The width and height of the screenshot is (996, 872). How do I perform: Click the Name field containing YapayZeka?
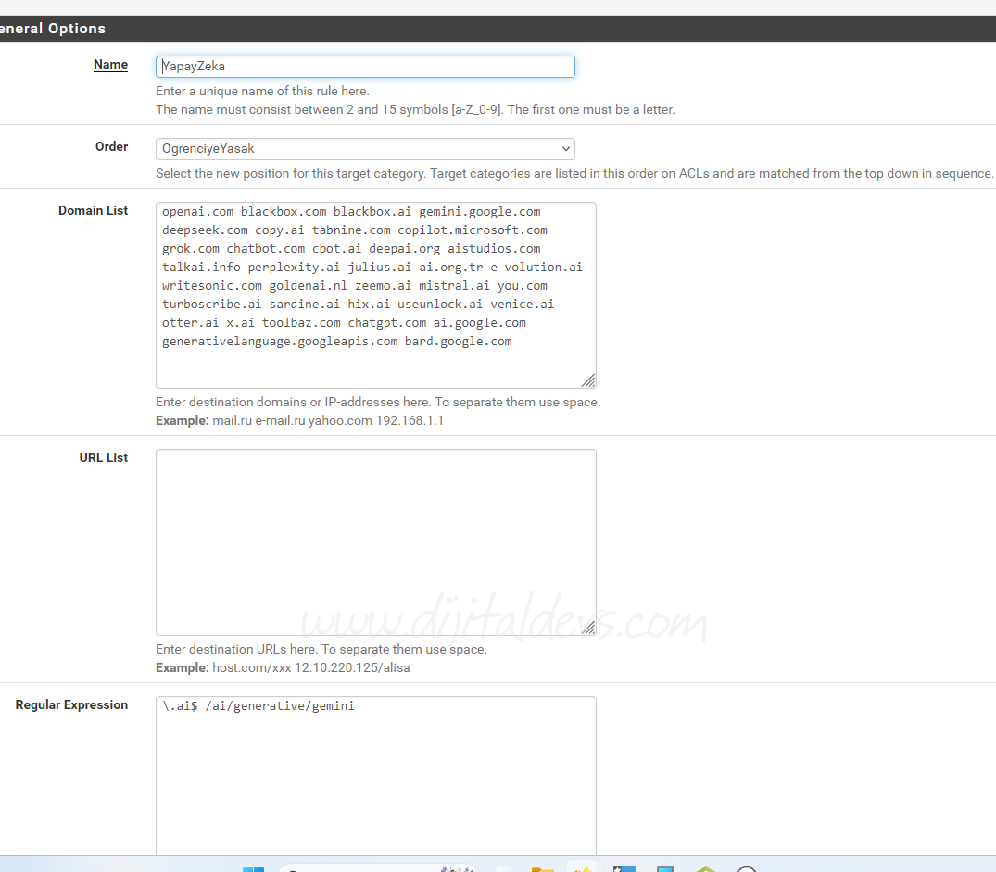click(365, 67)
